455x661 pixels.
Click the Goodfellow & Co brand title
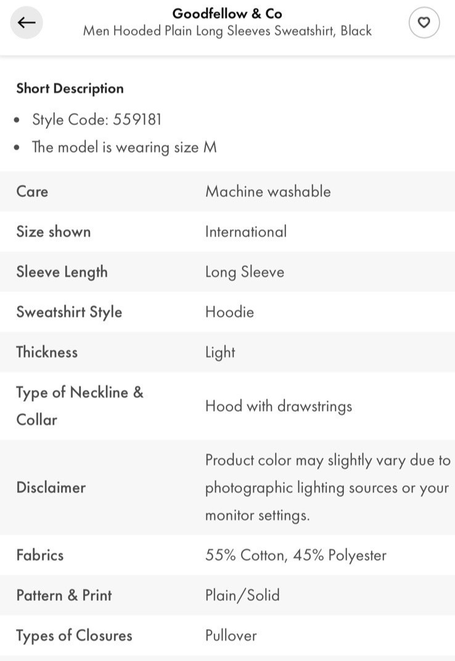[227, 13]
